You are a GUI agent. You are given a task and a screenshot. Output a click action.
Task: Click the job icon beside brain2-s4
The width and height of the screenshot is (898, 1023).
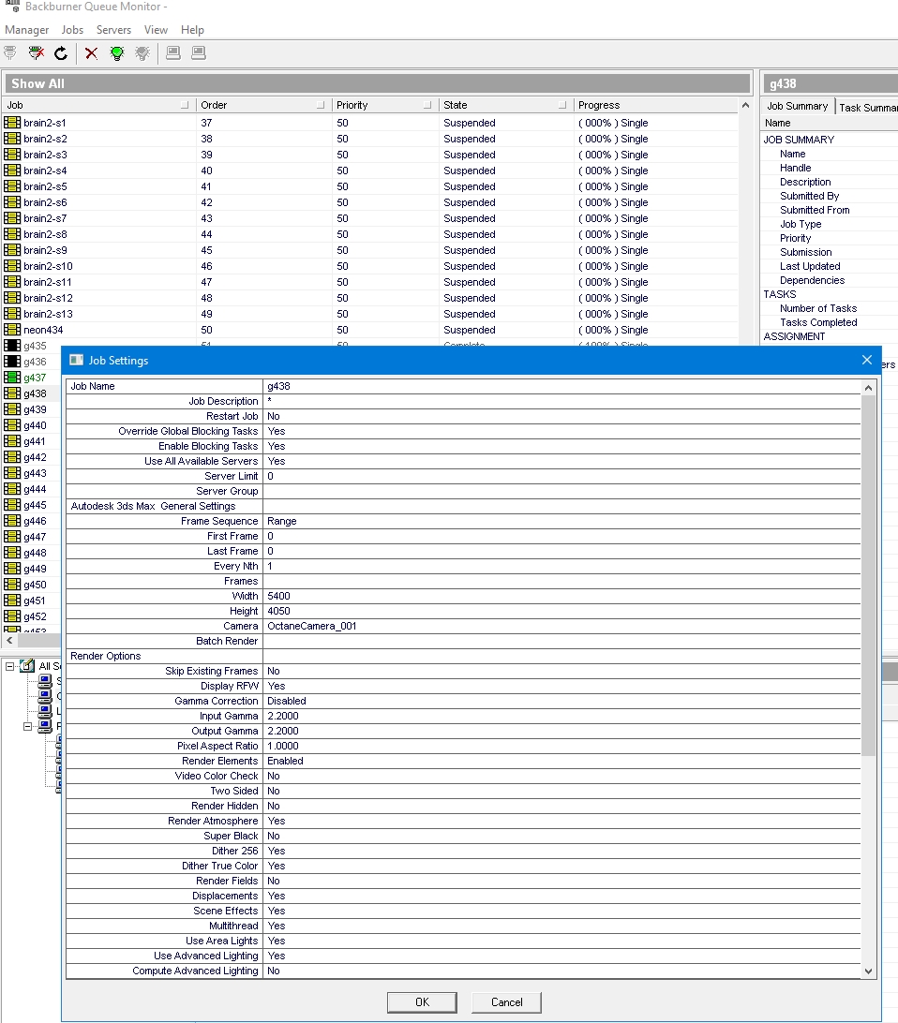(x=12, y=170)
